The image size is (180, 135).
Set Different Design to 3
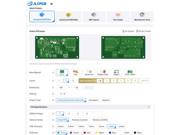point(78,114)
